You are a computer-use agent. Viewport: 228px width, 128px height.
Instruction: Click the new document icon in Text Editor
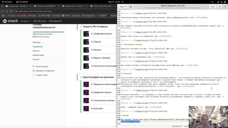tap(131, 6)
